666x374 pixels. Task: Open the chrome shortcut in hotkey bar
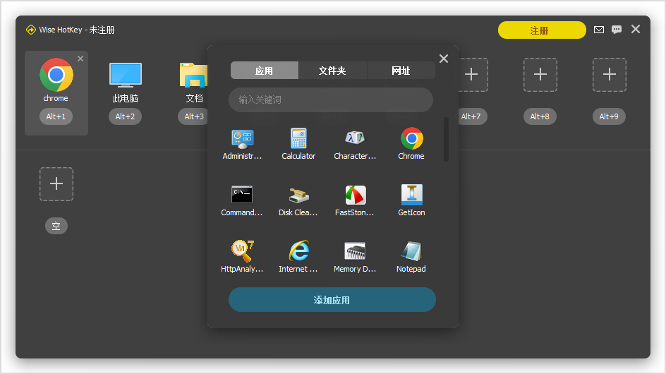(x=56, y=75)
